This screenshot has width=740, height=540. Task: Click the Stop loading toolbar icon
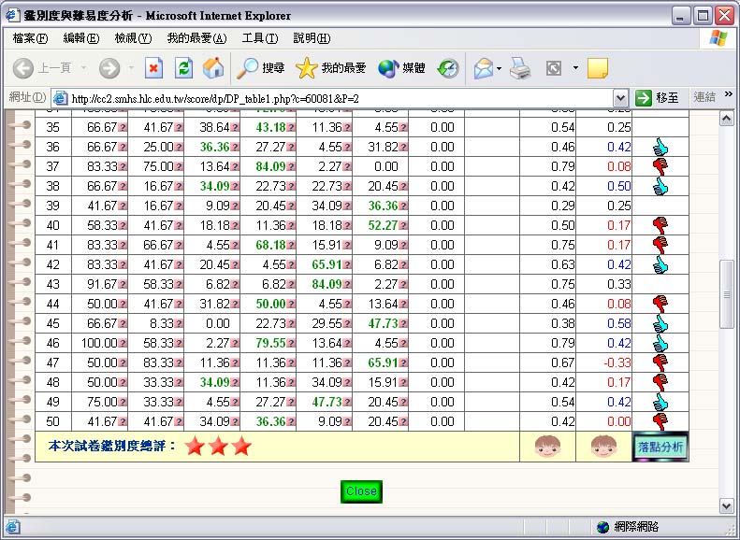tap(154, 68)
